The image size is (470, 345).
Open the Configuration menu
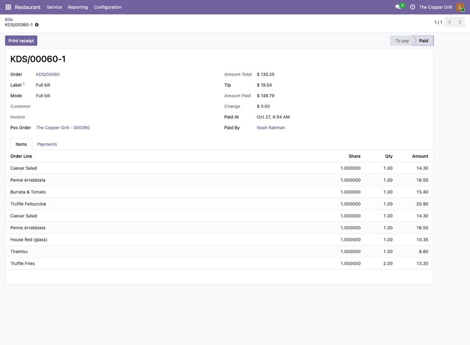[108, 7]
